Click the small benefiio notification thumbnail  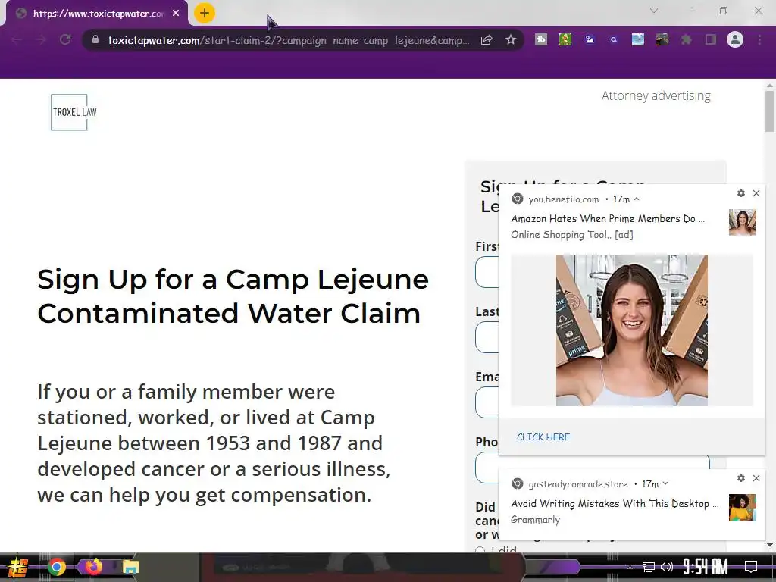tap(743, 223)
